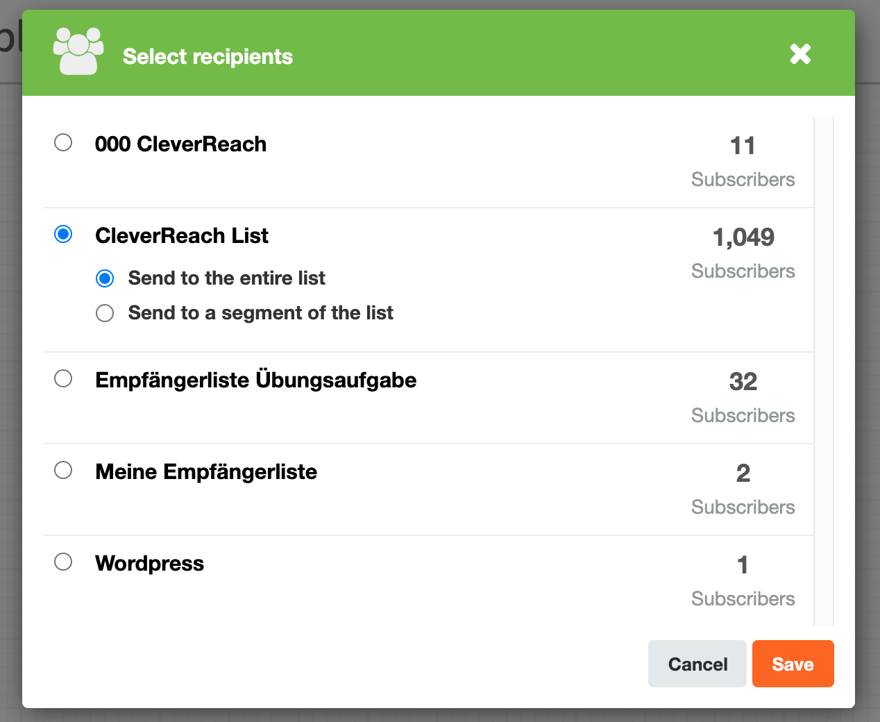
Task: Click the Cancel button
Action: tap(697, 664)
